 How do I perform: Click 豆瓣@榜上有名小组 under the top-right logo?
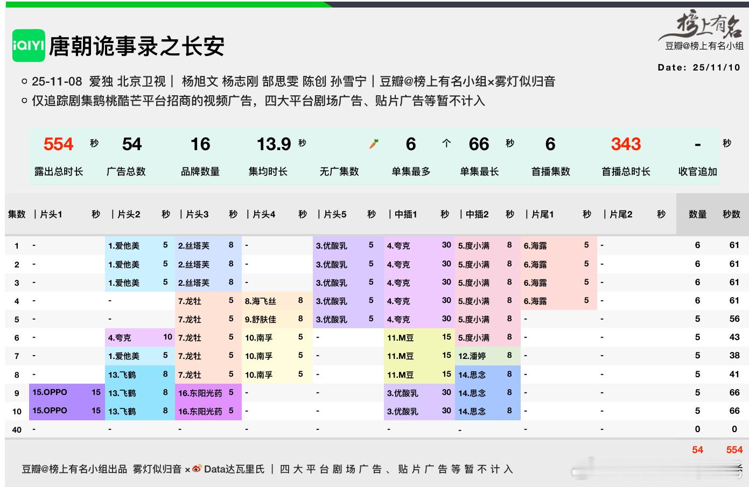[x=704, y=46]
